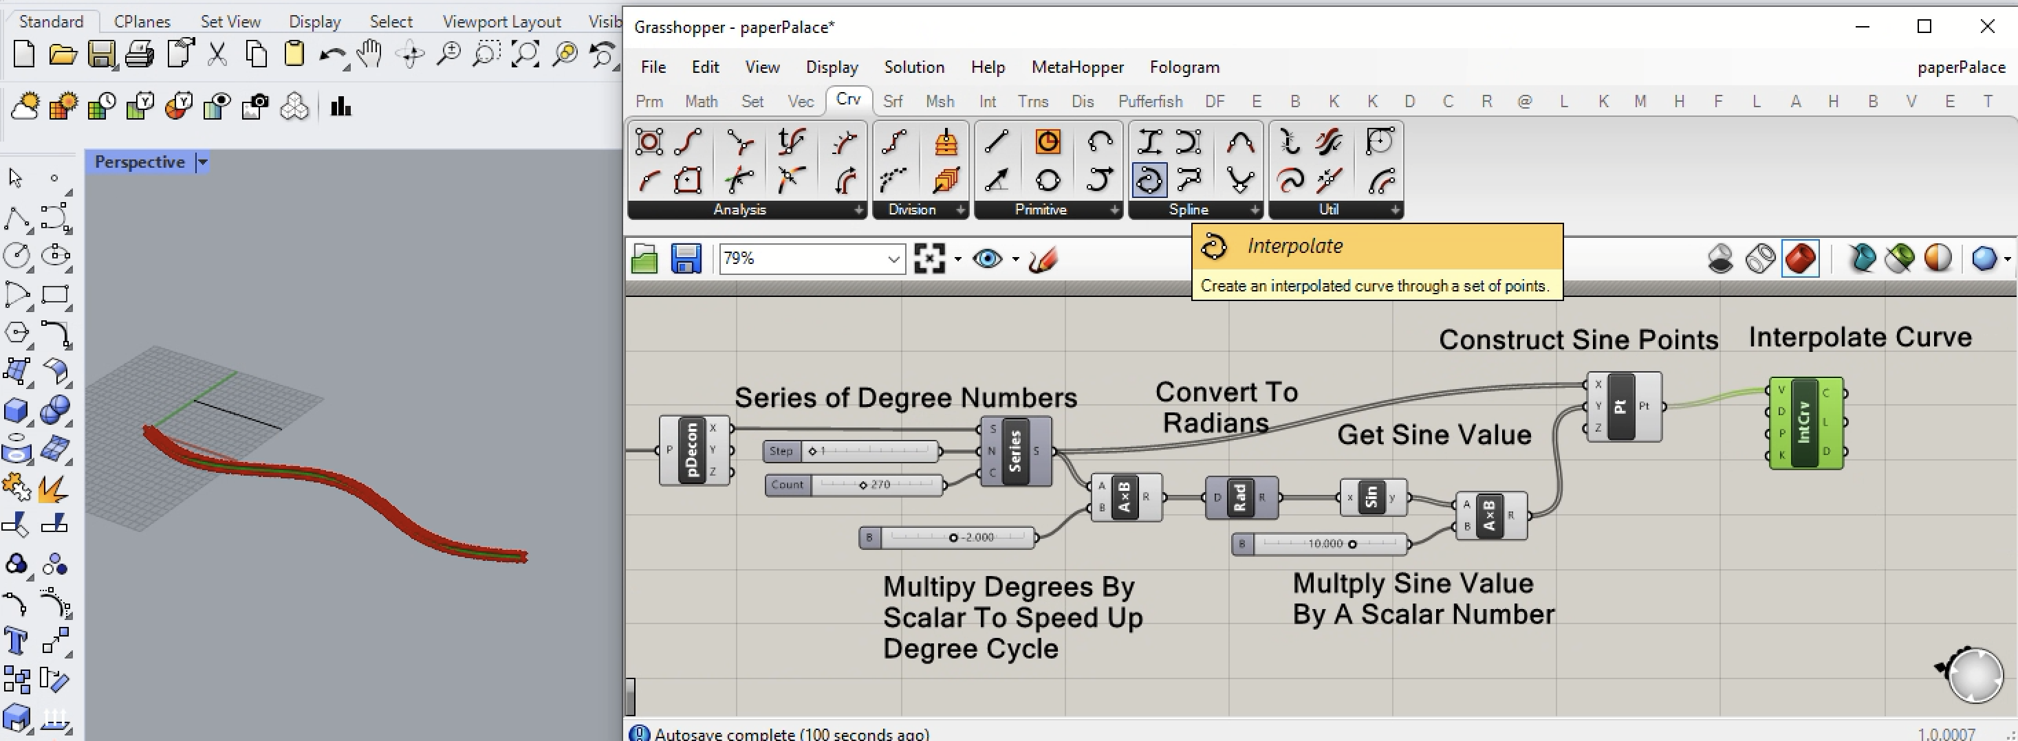Open Fologram menu
The image size is (2018, 741).
pos(1184,67)
